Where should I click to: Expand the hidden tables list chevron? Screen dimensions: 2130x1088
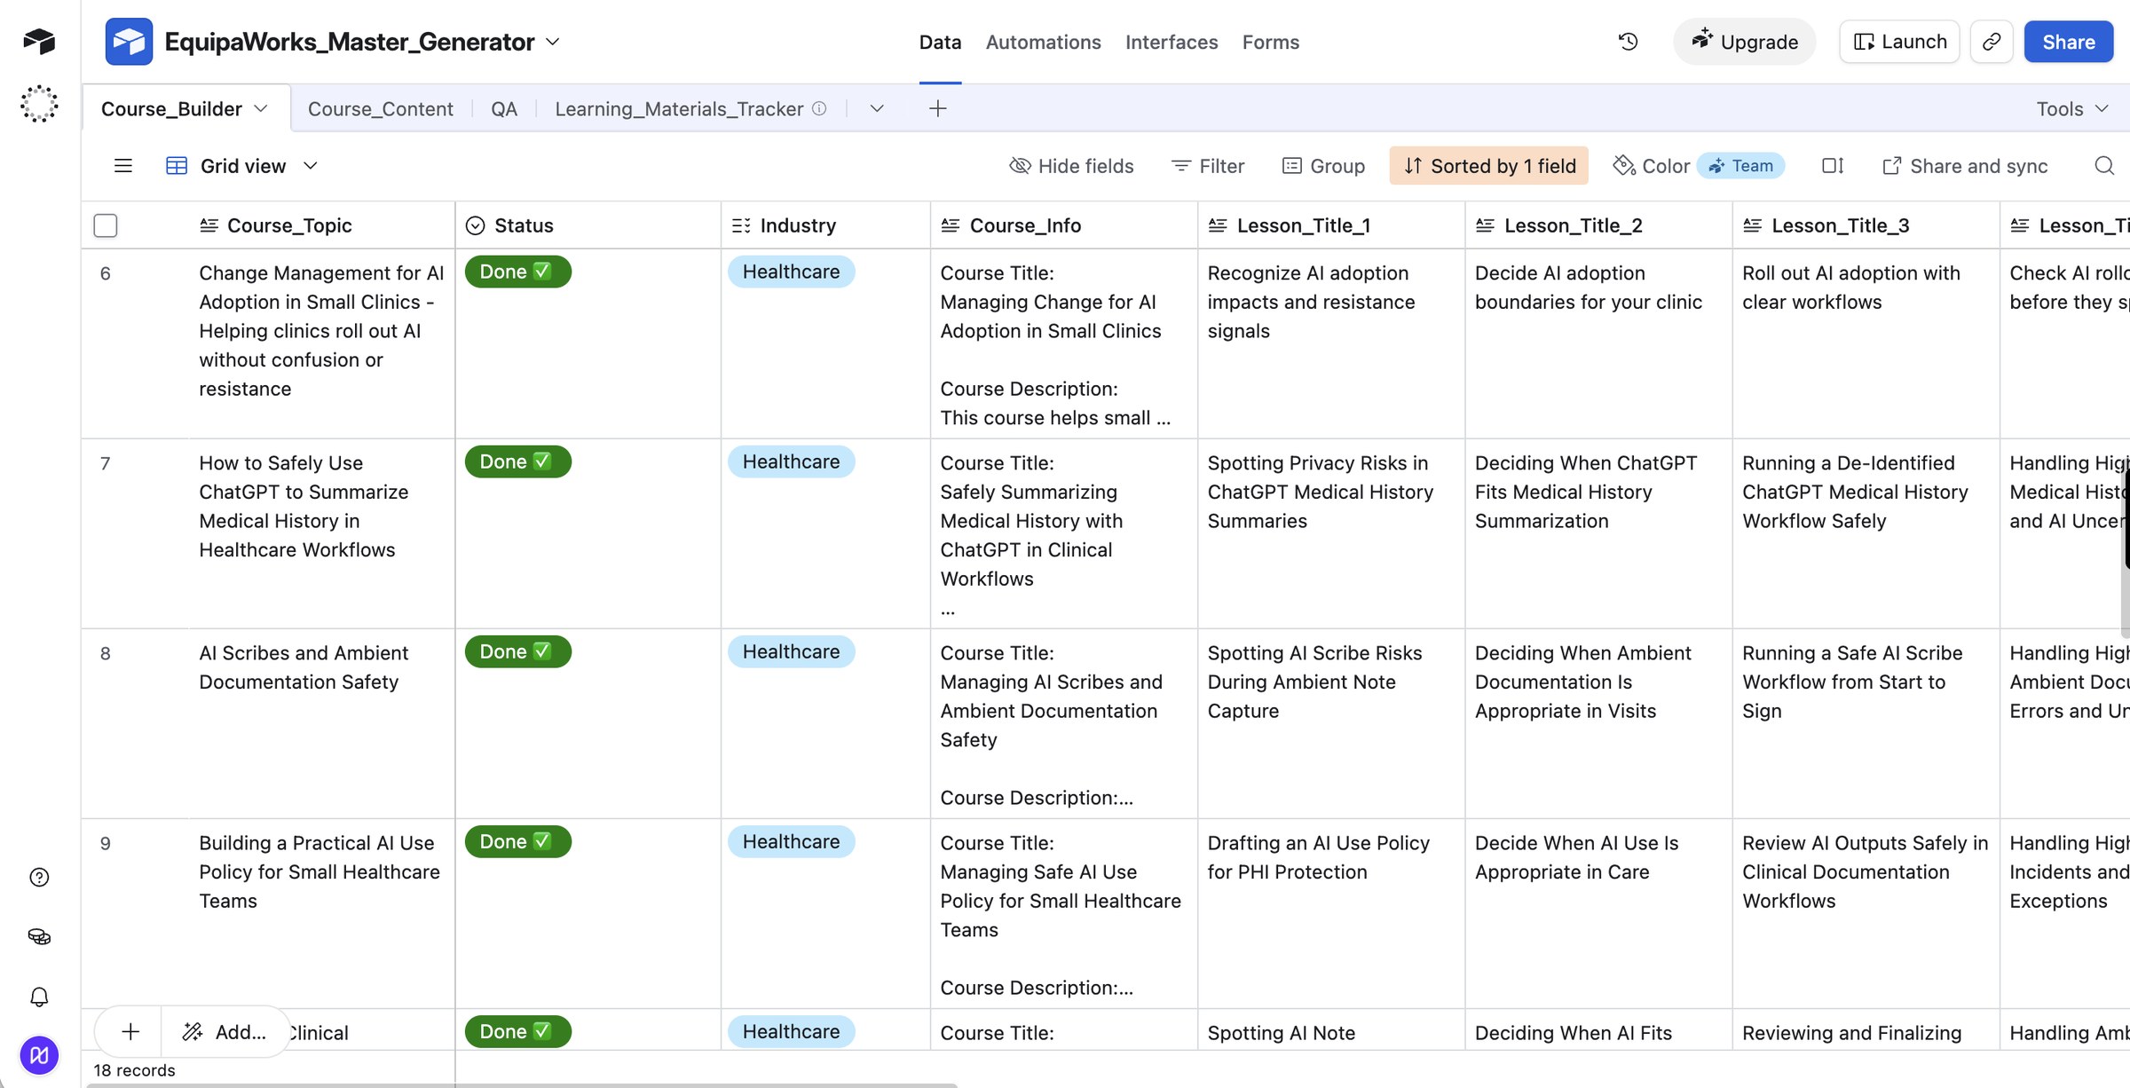tap(877, 108)
